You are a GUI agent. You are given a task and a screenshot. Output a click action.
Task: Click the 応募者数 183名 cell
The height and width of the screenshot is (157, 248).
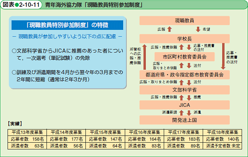(184, 139)
